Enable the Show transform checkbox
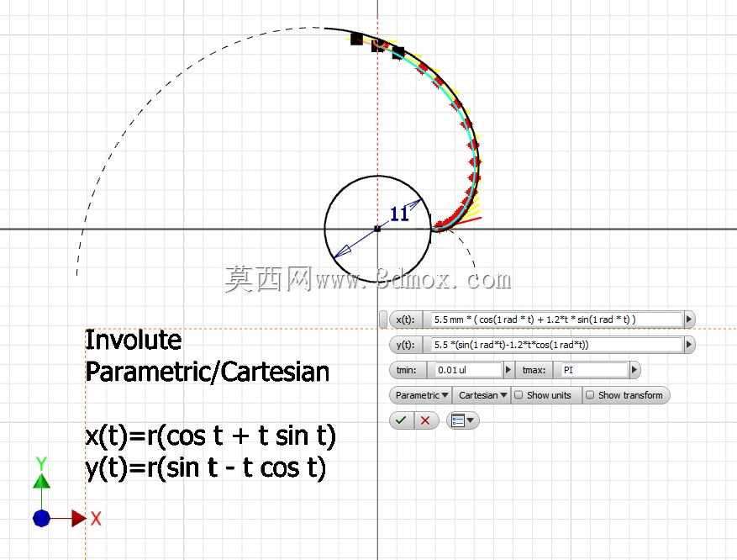Image resolution: width=737 pixels, height=560 pixels. pos(590,395)
